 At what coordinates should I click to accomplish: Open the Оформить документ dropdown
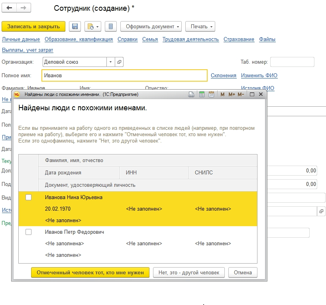coord(151,26)
